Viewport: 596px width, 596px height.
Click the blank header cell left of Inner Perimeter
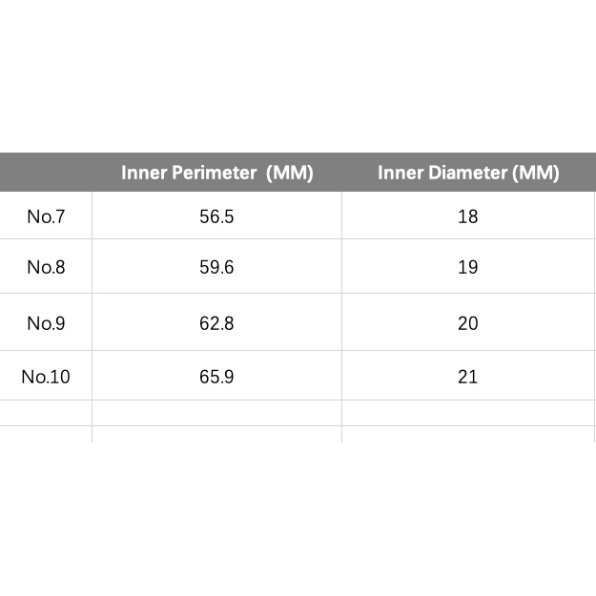[46, 173]
